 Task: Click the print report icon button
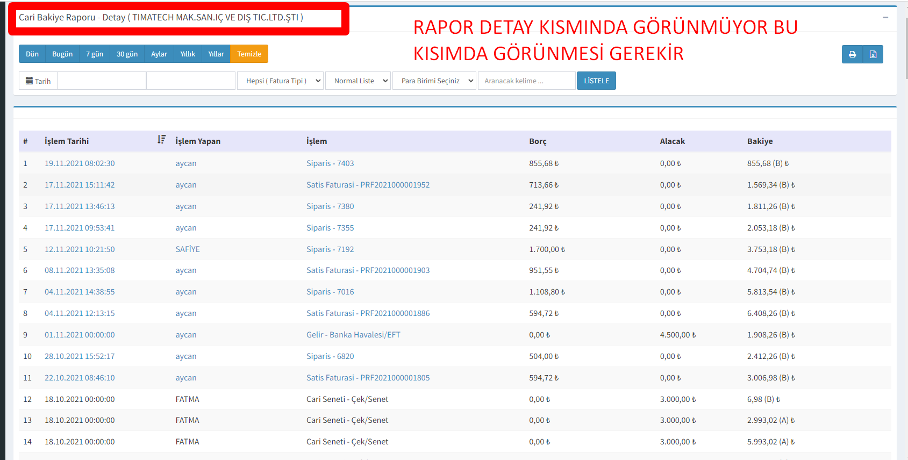[852, 54]
